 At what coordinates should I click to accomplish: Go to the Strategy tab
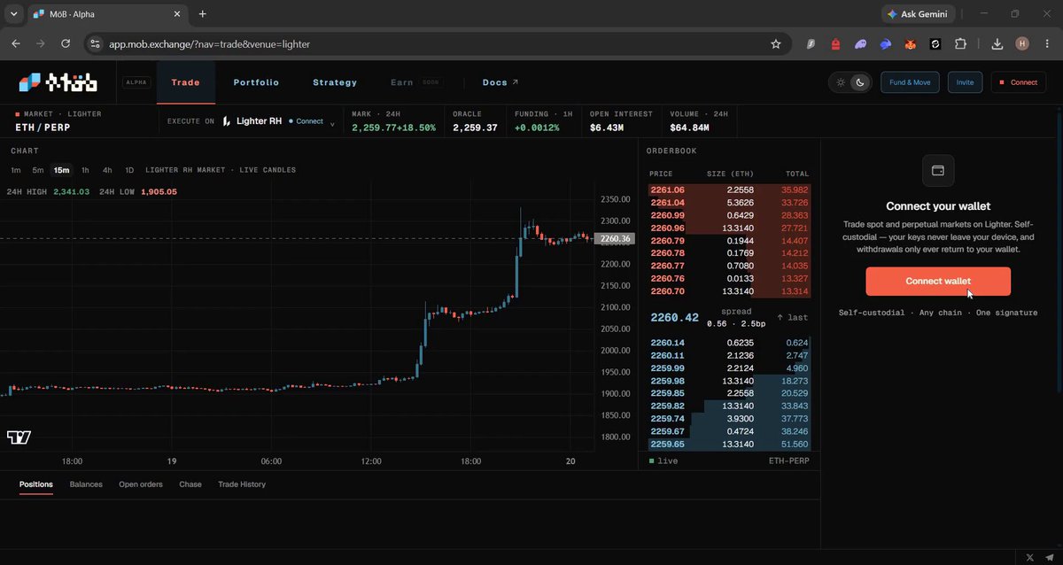(335, 82)
